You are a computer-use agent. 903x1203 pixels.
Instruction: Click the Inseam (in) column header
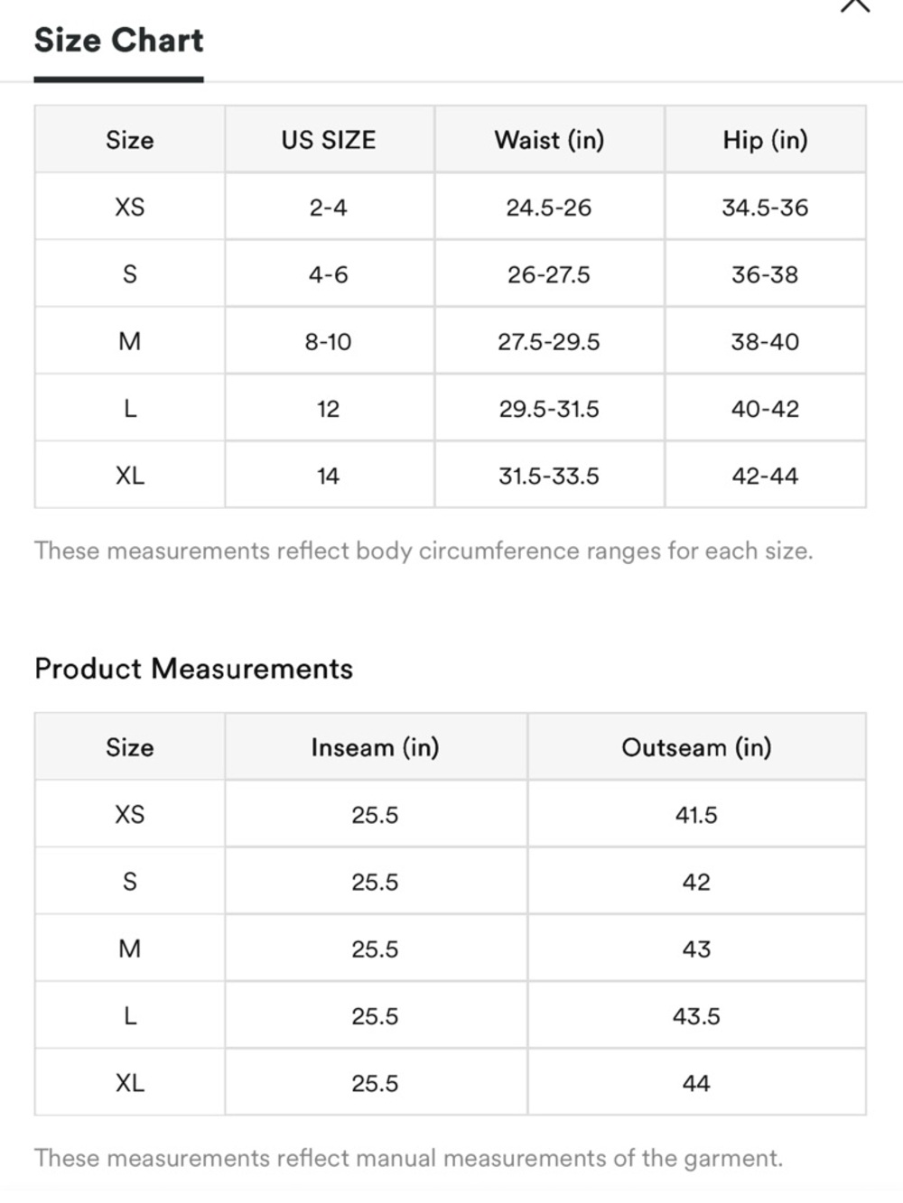[x=375, y=747]
